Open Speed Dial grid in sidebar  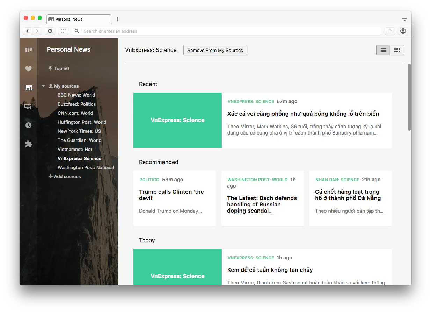[28, 50]
